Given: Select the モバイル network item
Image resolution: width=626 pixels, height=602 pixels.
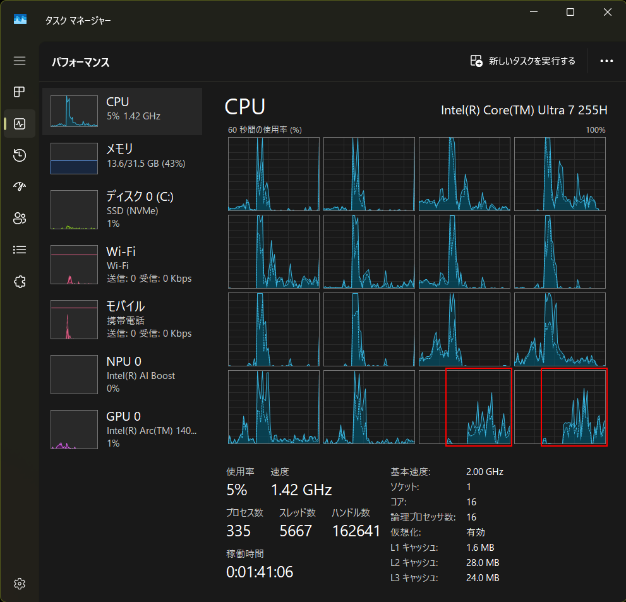Looking at the screenshot, I should click(x=123, y=320).
